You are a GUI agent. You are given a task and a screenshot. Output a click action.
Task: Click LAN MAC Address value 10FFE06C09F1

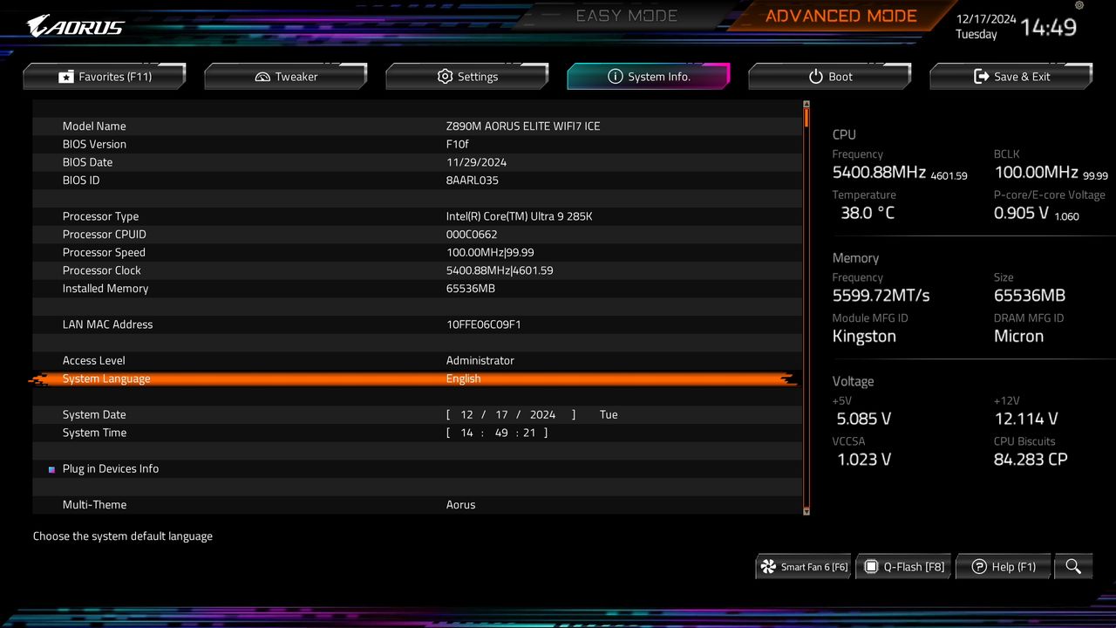[x=483, y=324]
